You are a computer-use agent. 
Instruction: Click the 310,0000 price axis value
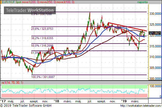(x=156, y=57)
